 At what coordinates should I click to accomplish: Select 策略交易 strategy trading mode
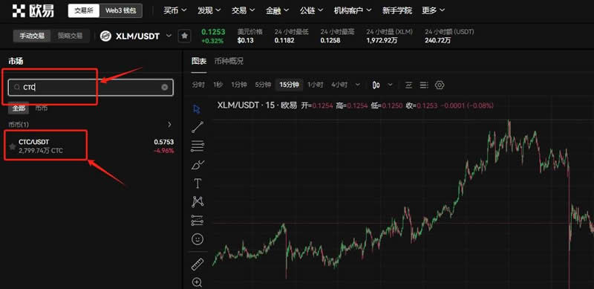pyautogui.click(x=70, y=36)
